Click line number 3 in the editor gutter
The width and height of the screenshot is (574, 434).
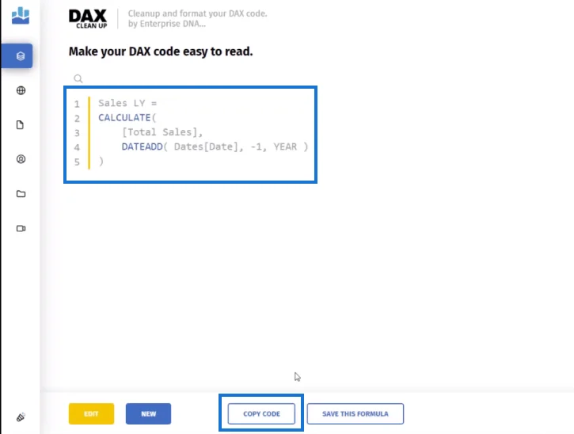point(77,133)
